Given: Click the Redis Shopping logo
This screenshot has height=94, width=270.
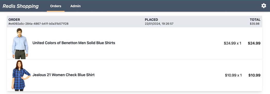Looking at the screenshot, I should 21,6.
